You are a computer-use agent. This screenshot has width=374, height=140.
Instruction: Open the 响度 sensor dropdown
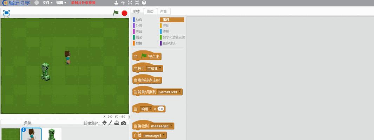[x=146, y=109]
